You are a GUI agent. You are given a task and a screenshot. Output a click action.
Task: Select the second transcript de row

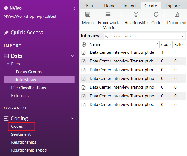click(133, 61)
